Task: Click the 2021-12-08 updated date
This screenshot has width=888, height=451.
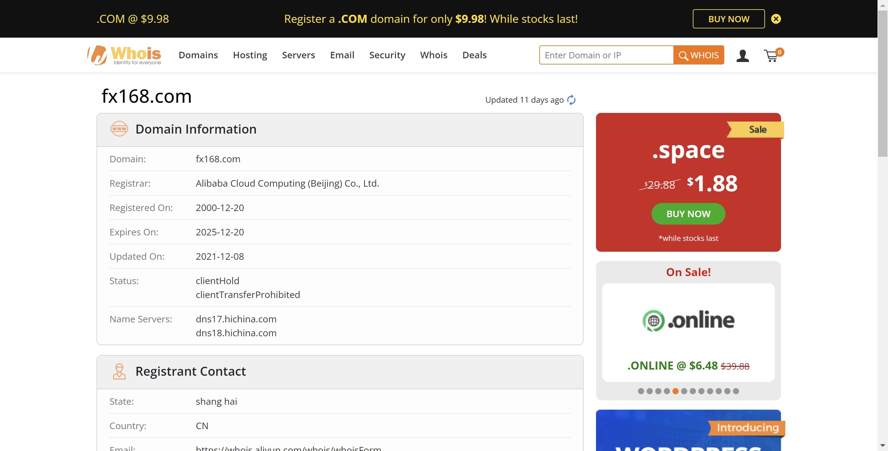Action: 220,257
